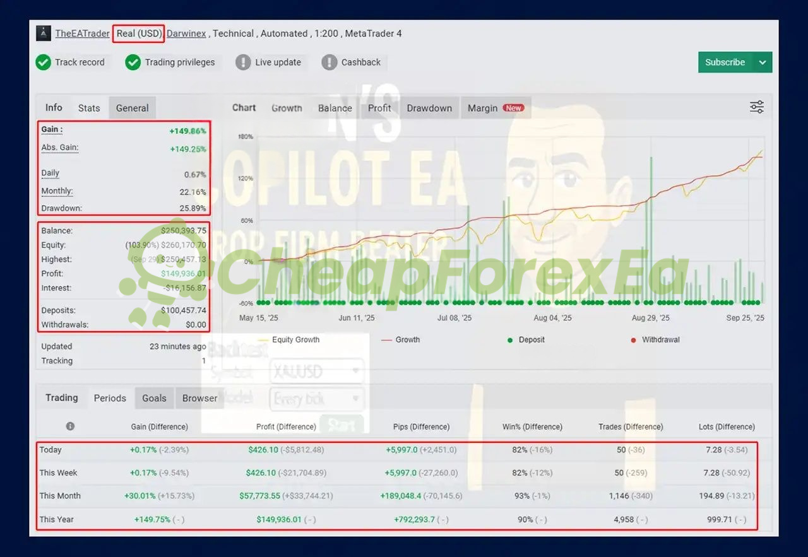Image resolution: width=808 pixels, height=557 pixels.
Task: Click the Sep 25, '25 axis date
Action: [x=745, y=318]
